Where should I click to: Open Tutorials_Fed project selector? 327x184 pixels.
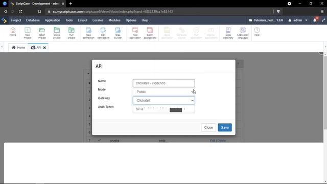coord(266,20)
